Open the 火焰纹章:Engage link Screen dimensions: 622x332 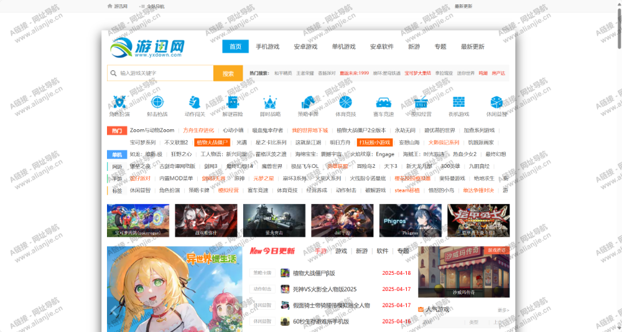coord(372,154)
